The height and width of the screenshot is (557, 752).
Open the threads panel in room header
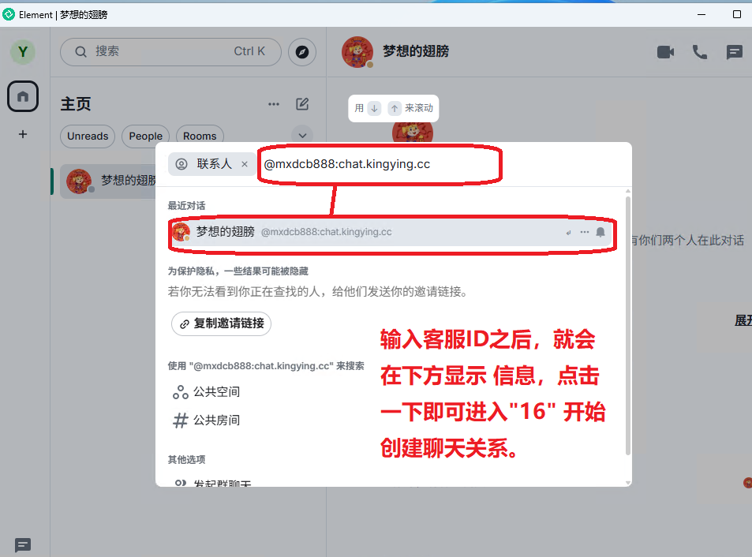[735, 52]
